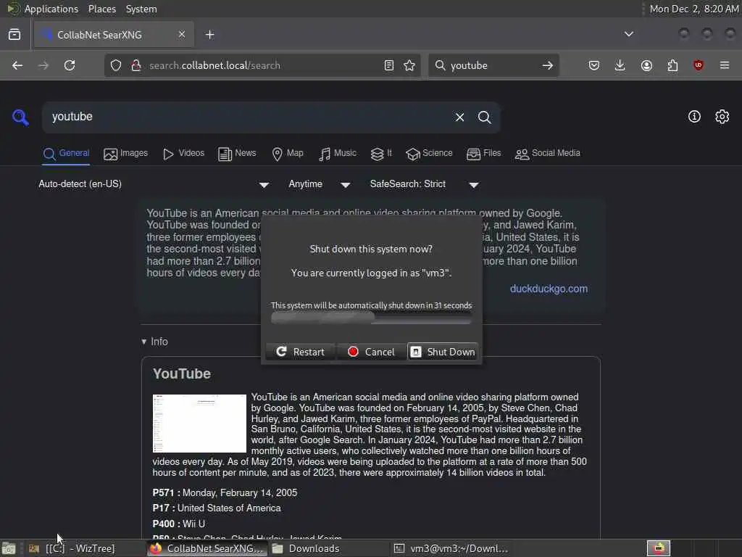Switch to the Music category tab
Image resolution: width=742 pixels, height=557 pixels.
[x=338, y=154]
